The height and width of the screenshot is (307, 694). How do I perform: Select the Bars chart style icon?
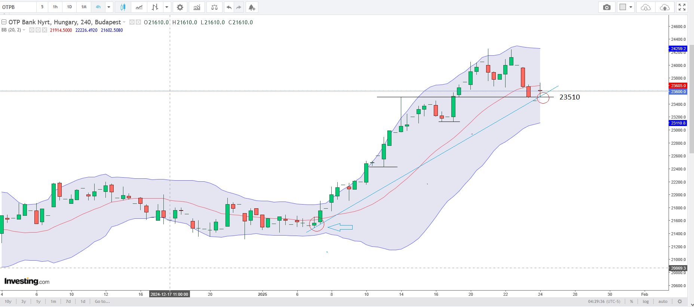(x=155, y=7)
